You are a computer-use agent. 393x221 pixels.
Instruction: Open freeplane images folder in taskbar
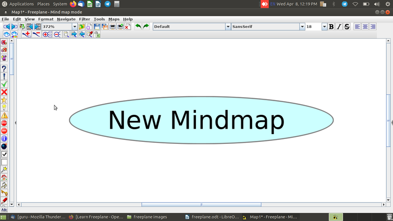click(x=147, y=217)
